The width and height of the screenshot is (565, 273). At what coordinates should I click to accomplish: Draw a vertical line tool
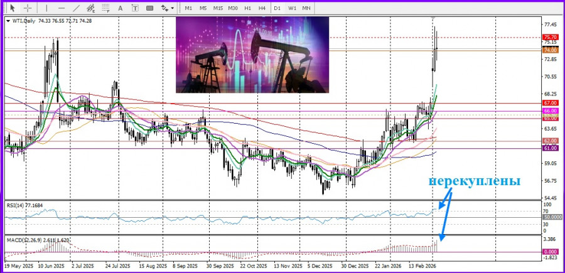click(x=45, y=8)
